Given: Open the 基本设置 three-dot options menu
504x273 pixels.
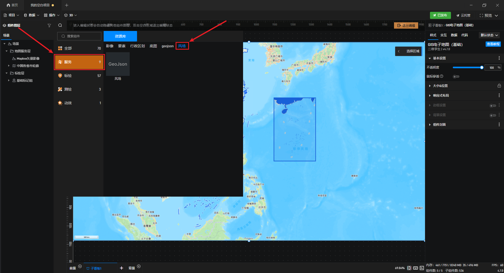Looking at the screenshot, I should [499, 58].
